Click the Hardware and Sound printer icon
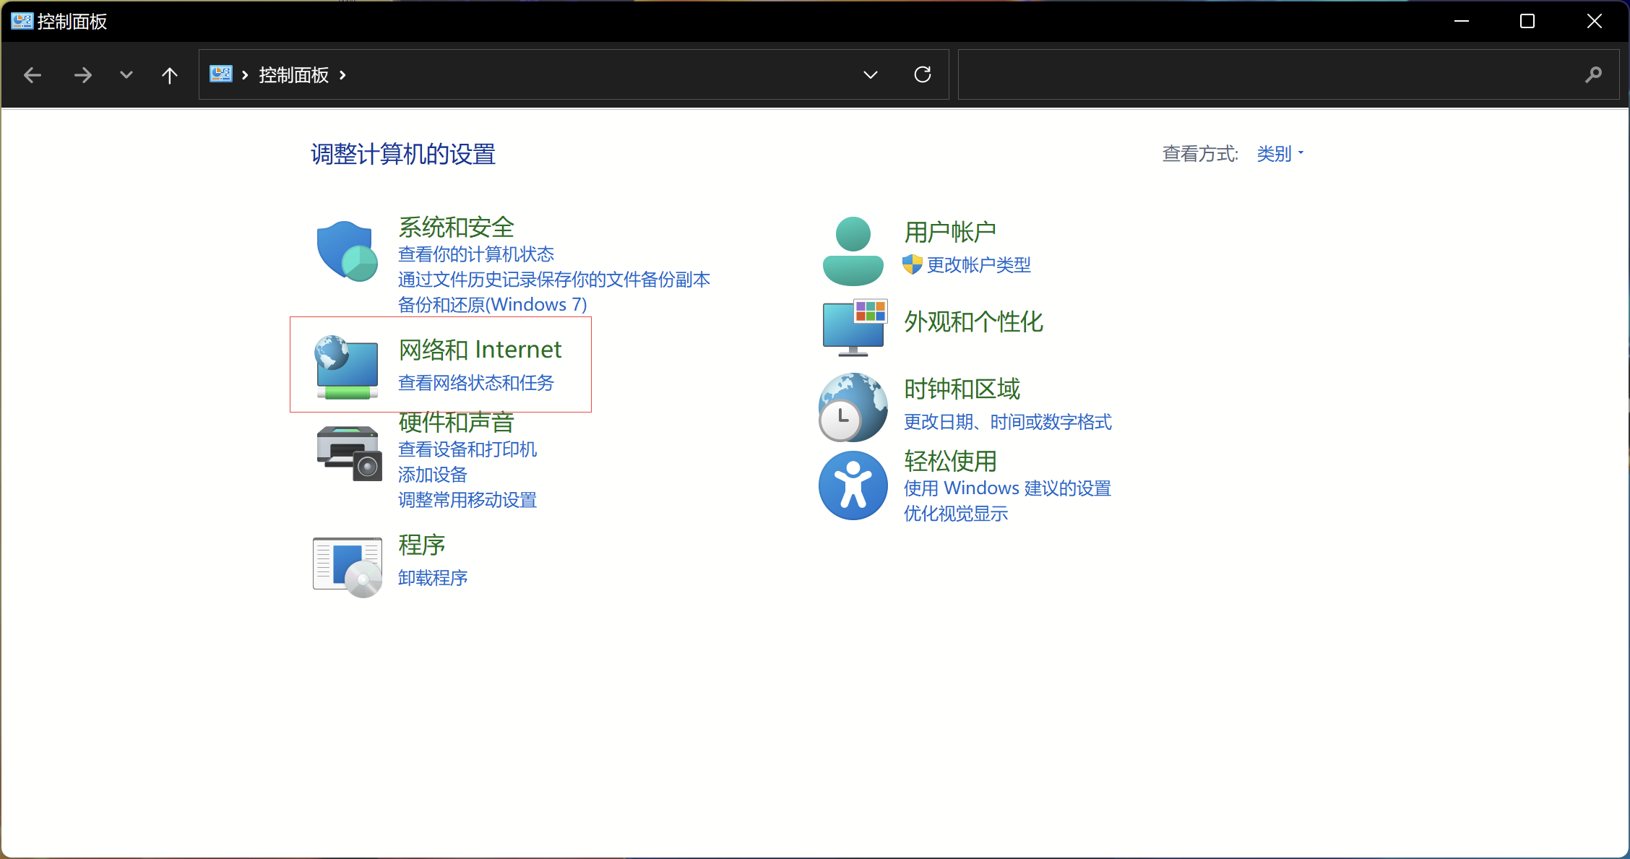This screenshot has height=859, width=1630. pos(348,453)
